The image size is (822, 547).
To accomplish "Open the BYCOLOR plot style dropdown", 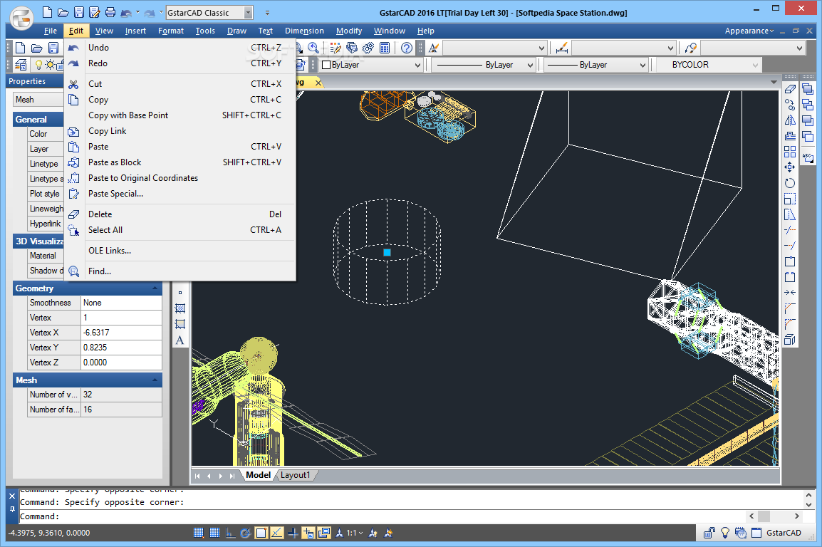I will 756,65.
